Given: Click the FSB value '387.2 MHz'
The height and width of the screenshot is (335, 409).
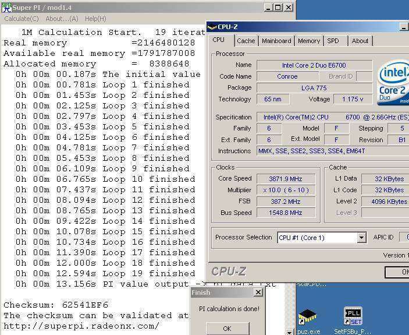Looking at the screenshot, I should pos(286,202).
